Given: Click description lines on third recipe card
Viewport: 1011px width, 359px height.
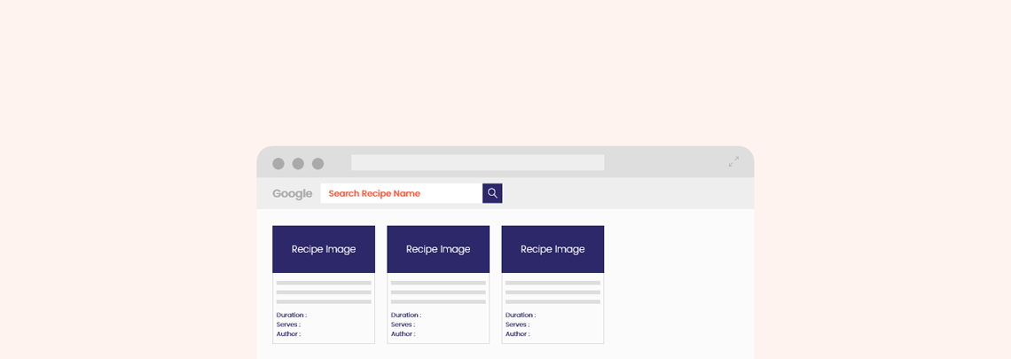Looking at the screenshot, I should click(x=553, y=292).
